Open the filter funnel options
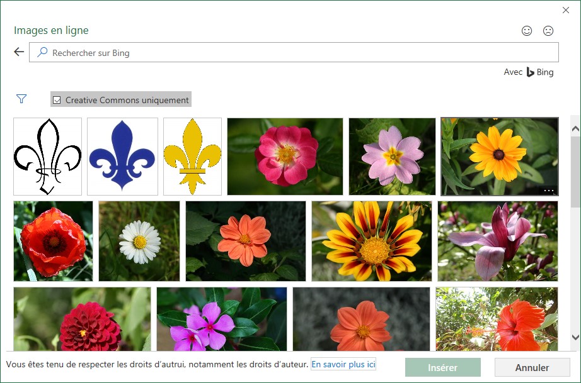 [21, 99]
